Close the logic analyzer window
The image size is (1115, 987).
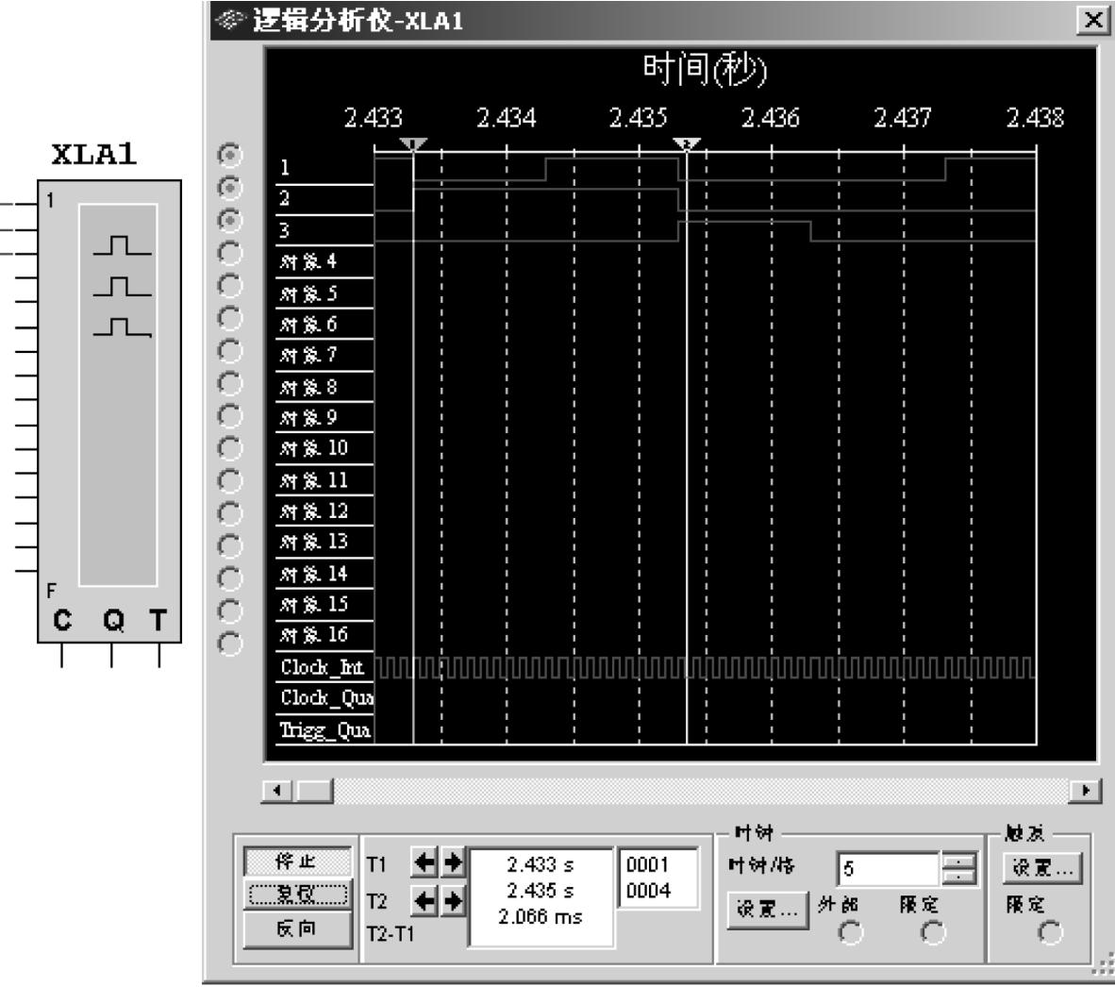click(1093, 20)
